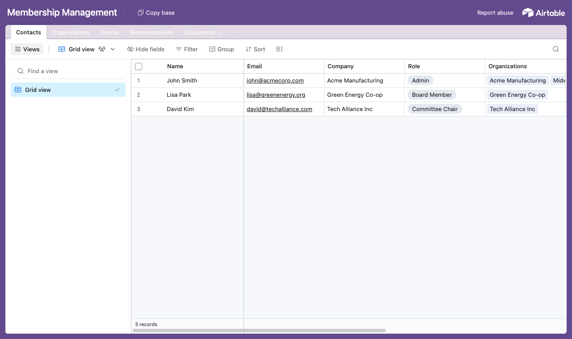The width and height of the screenshot is (572, 339).
Task: Select the David Kim name cell
Action: coord(180,109)
